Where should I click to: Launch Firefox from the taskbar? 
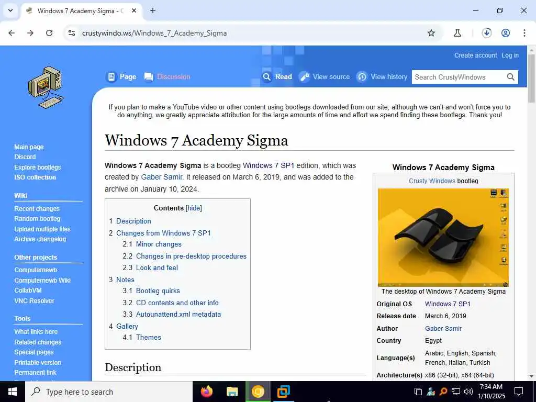pyautogui.click(x=206, y=392)
